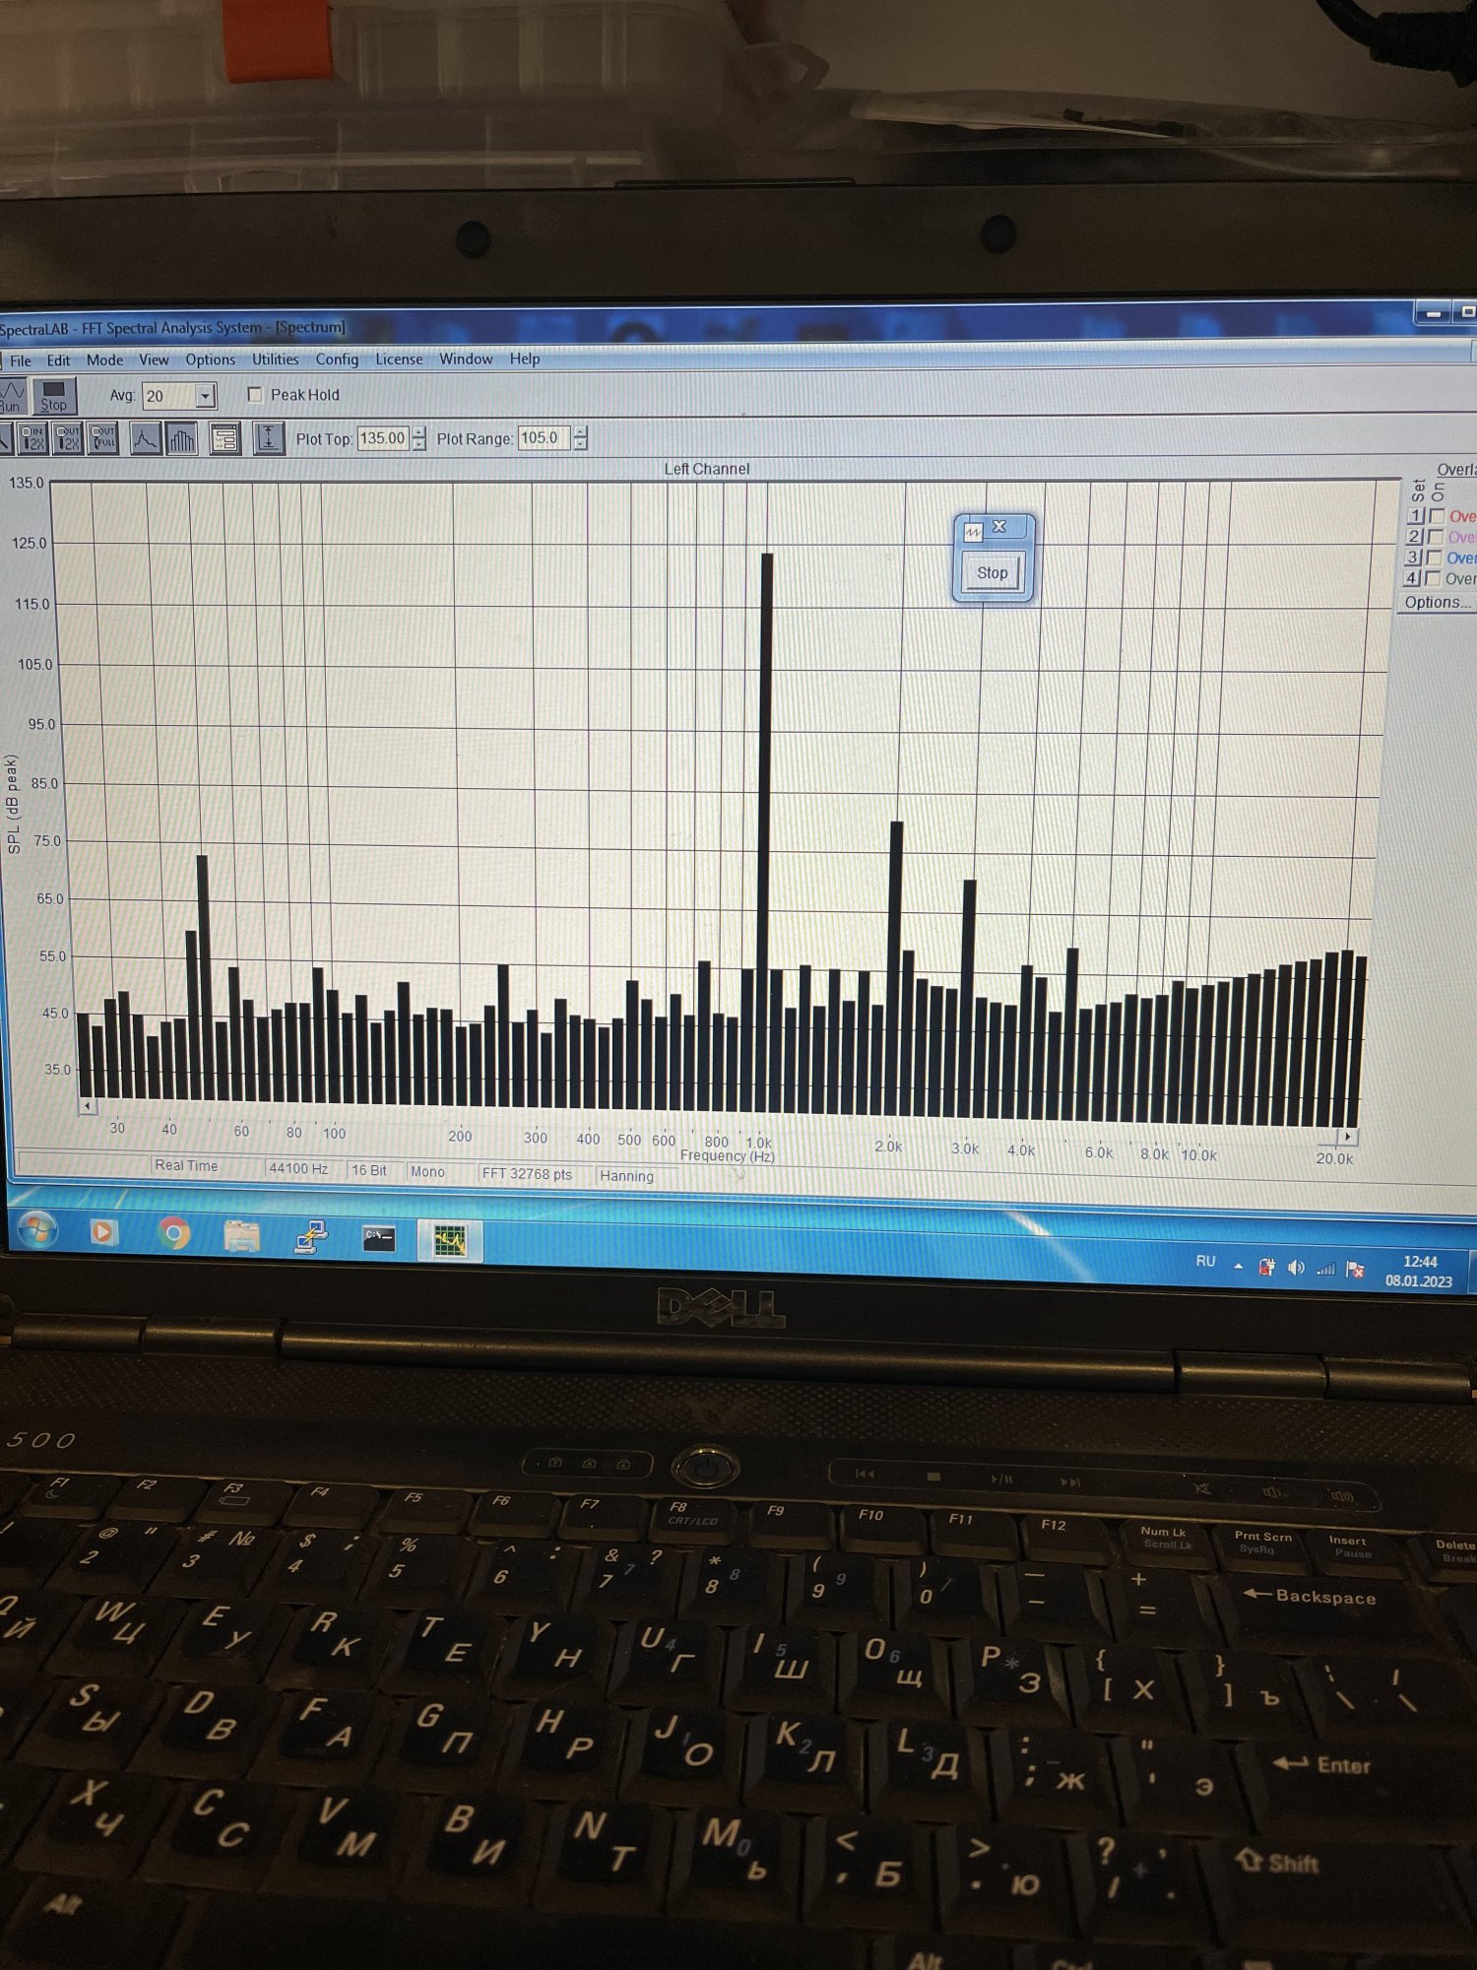1477x1970 pixels.
Task: Click the power plug tray icon
Action: click(x=1267, y=1267)
